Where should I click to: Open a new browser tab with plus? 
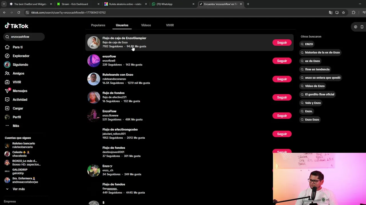[248, 4]
